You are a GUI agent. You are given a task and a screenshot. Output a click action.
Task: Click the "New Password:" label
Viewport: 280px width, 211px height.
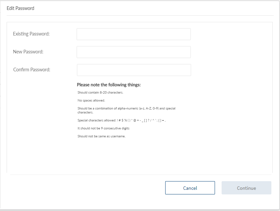coord(28,52)
